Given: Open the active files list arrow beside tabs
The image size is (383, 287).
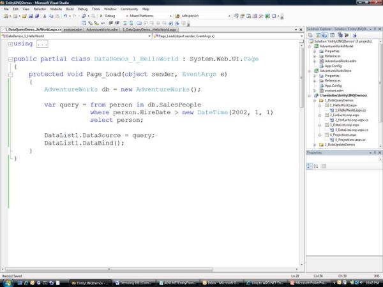Looking at the screenshot, I should (296, 29).
